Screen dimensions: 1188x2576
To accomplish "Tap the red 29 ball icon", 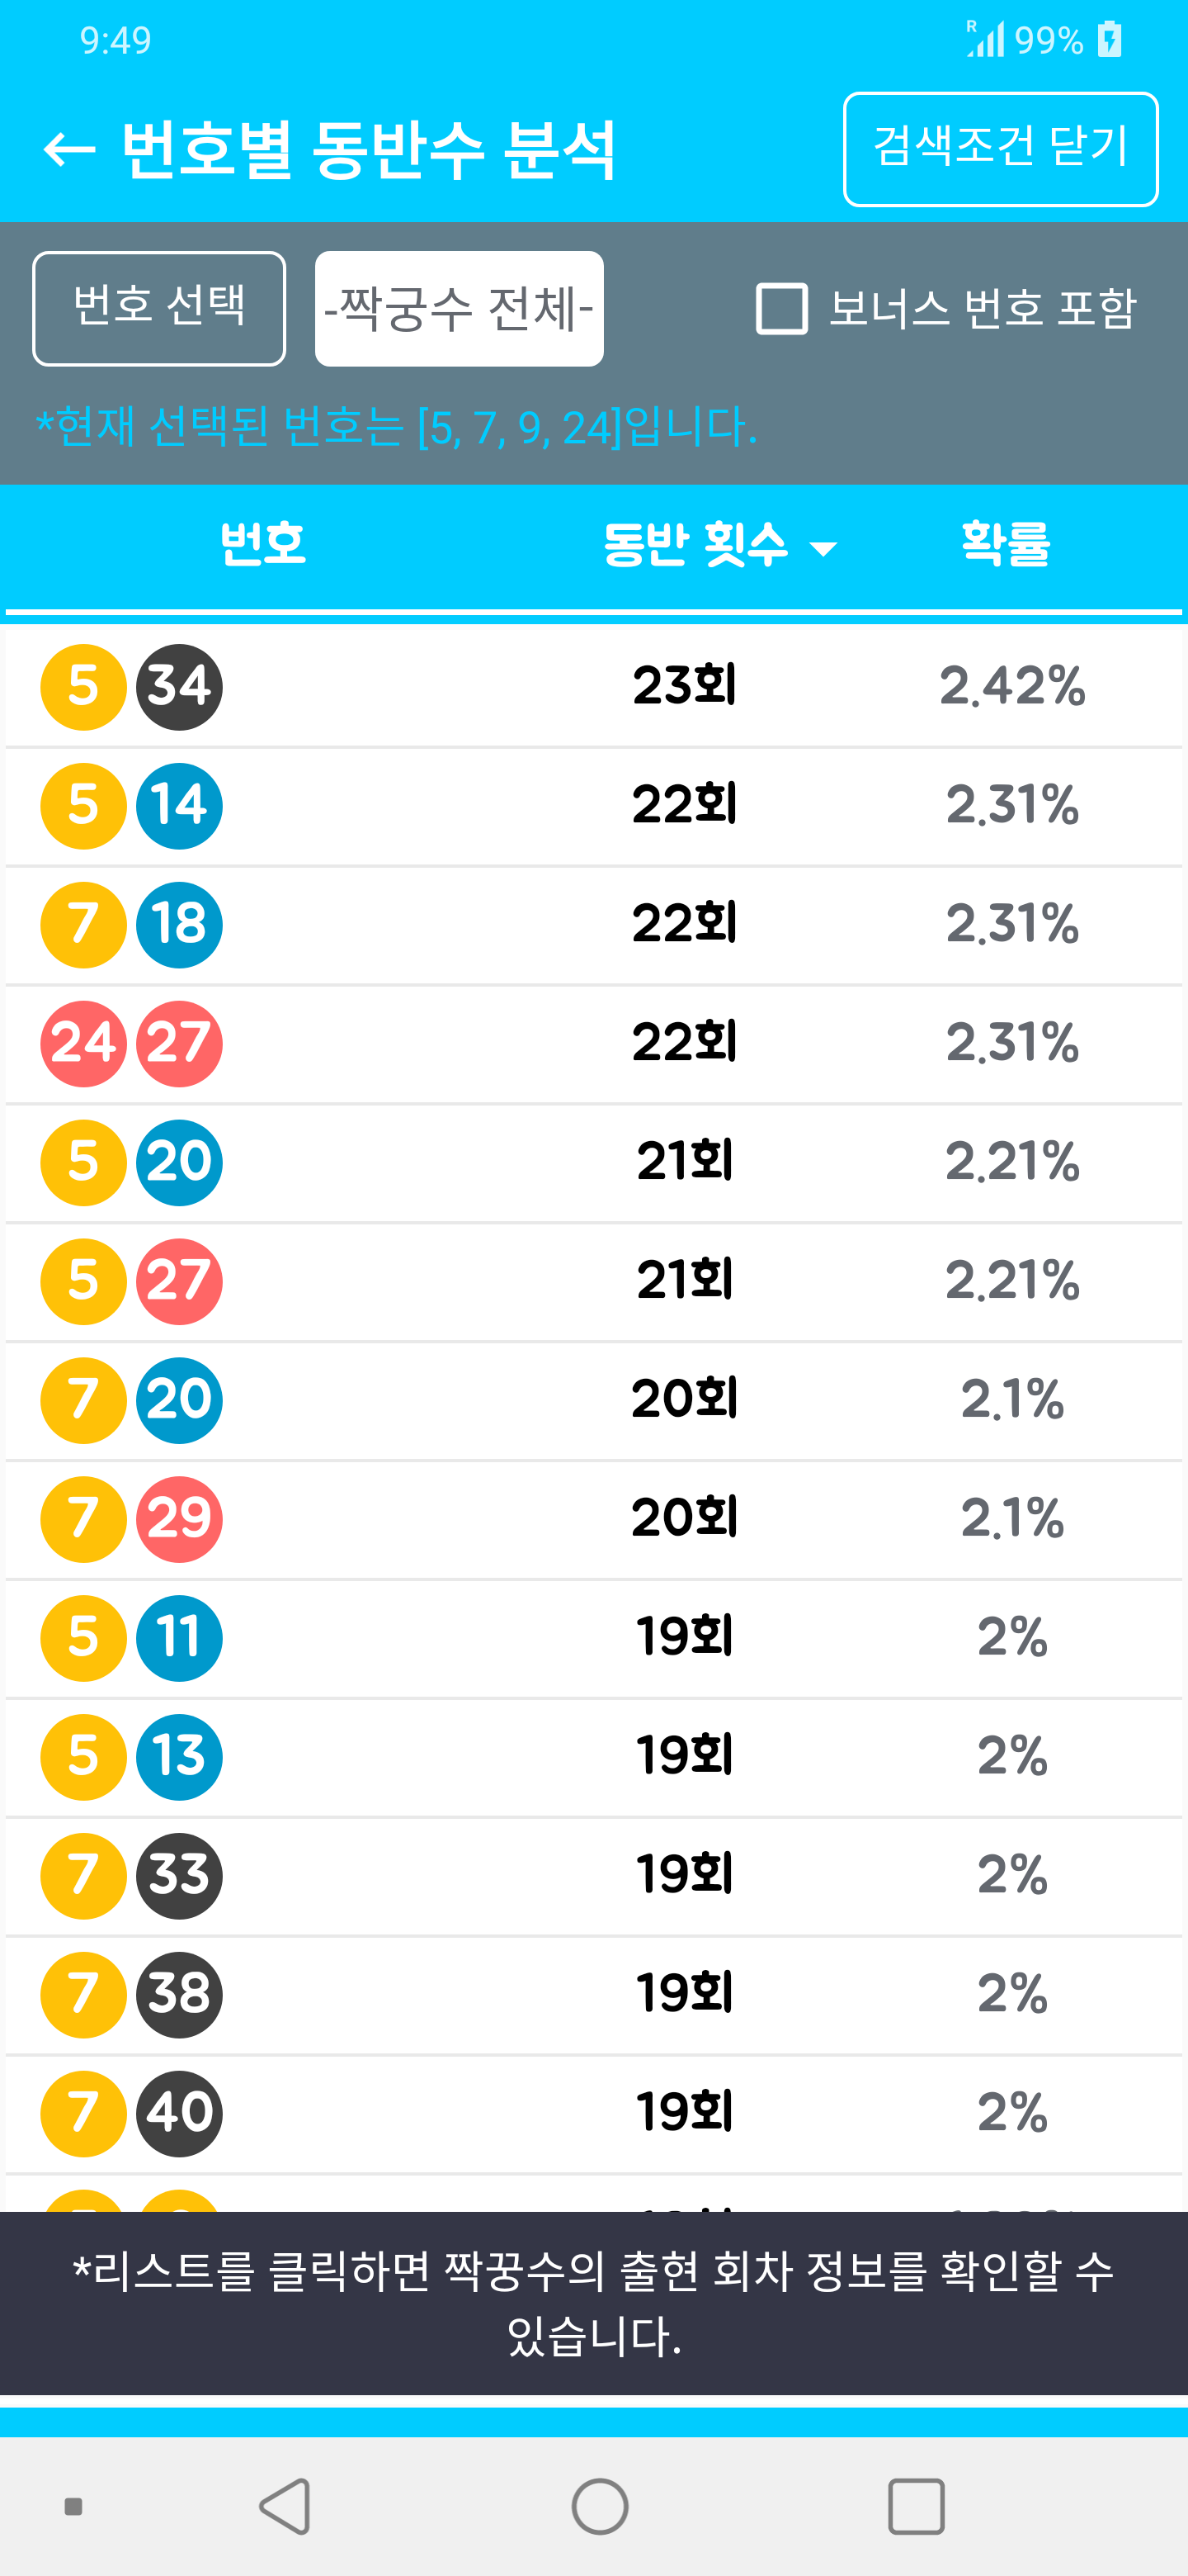I will tap(180, 1519).
